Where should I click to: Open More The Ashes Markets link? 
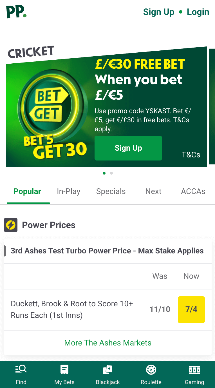coord(108,343)
